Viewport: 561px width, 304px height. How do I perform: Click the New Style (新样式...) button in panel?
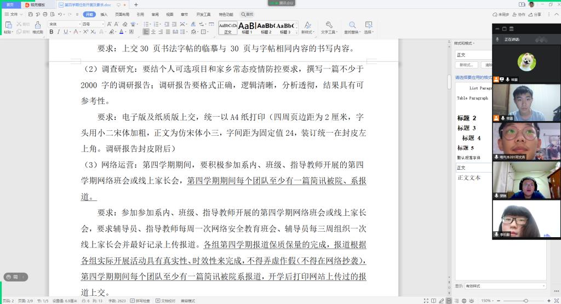467,65
